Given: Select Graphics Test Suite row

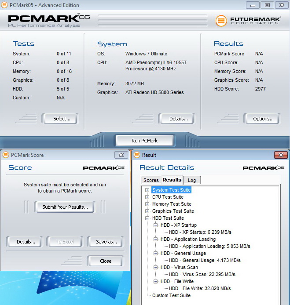Looking at the screenshot, I should 173,211.
